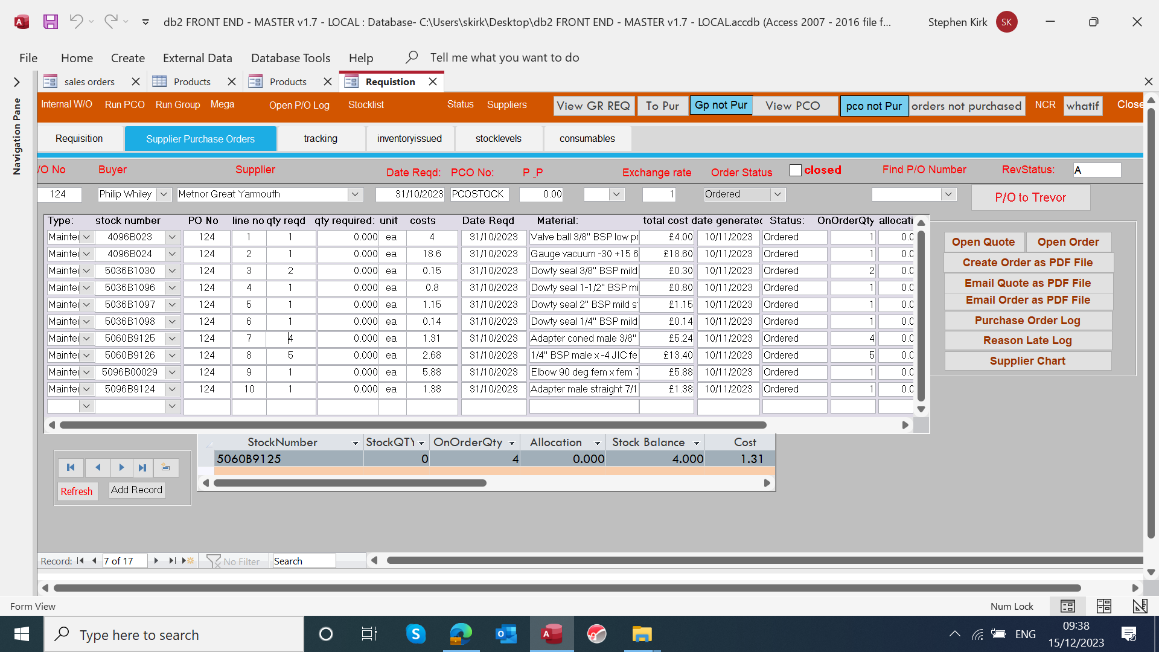The image size is (1159, 652).
Task: Click the Undo arrow icon
Action: point(76,22)
